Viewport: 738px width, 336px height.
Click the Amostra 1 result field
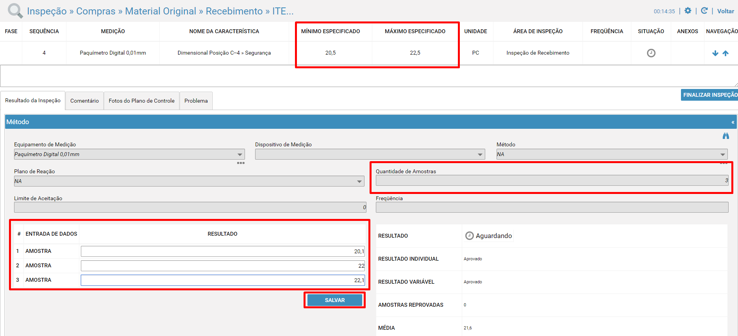click(x=223, y=251)
